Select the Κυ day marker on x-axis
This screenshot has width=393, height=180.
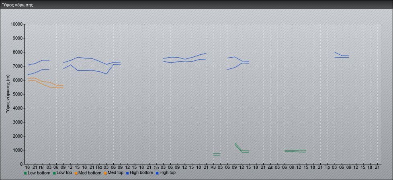pyautogui.click(x=213, y=167)
